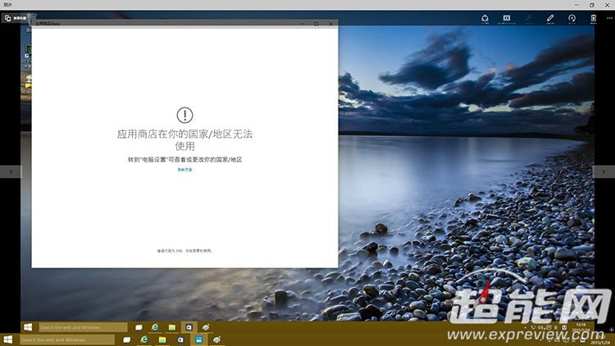Show the previous photo with the left arrow
The image size is (615, 346).
pos(11,171)
